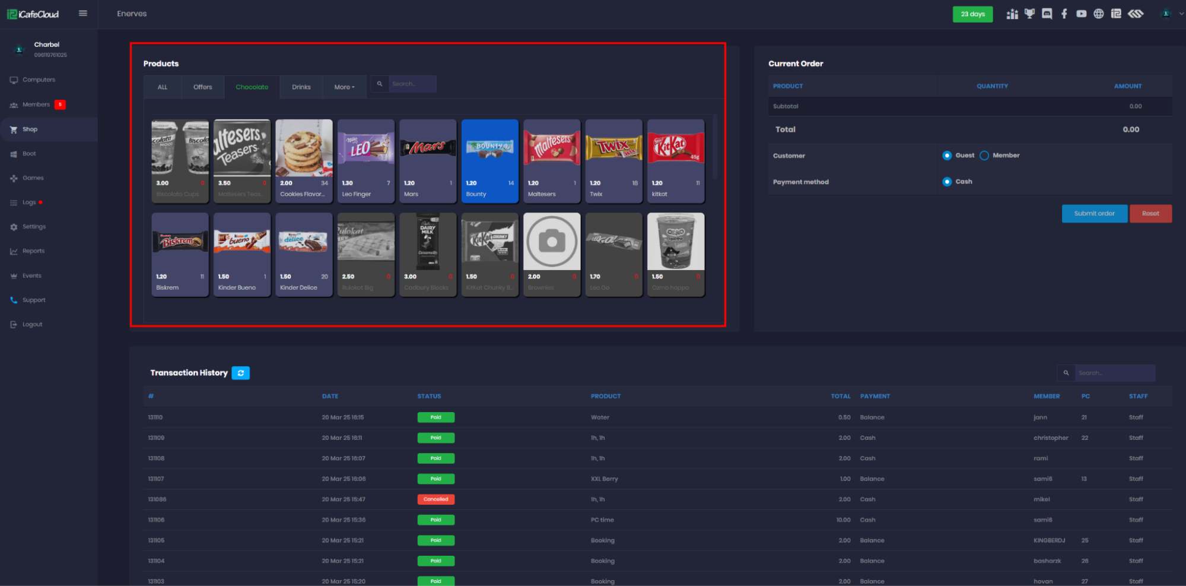Select the Member customer option
The width and height of the screenshot is (1186, 586).
tap(984, 156)
